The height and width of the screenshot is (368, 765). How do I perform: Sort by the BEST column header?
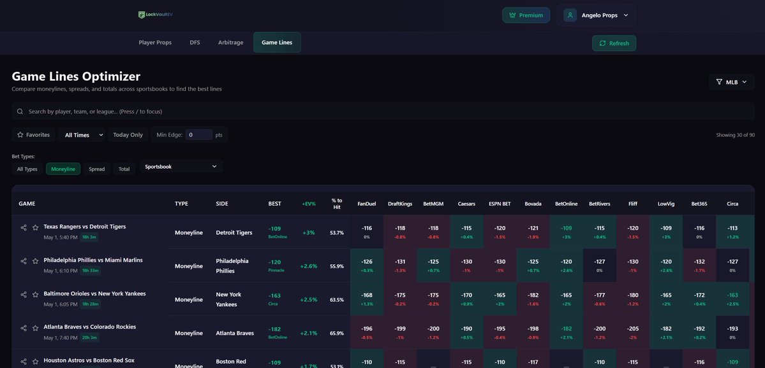pos(275,204)
